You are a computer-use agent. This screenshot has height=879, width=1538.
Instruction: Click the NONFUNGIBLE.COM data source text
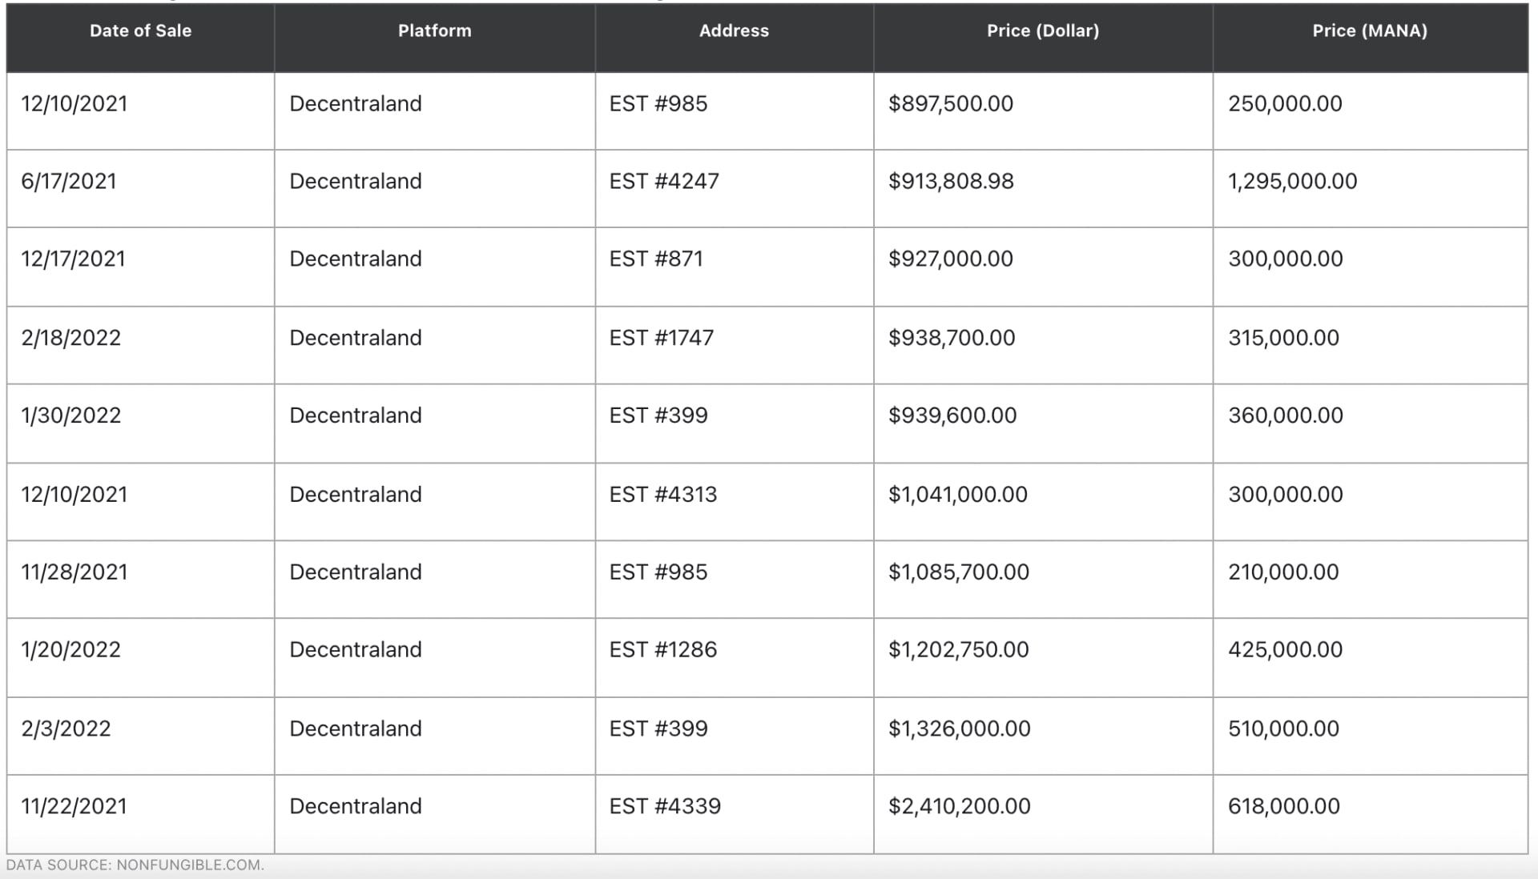pyautogui.click(x=190, y=865)
